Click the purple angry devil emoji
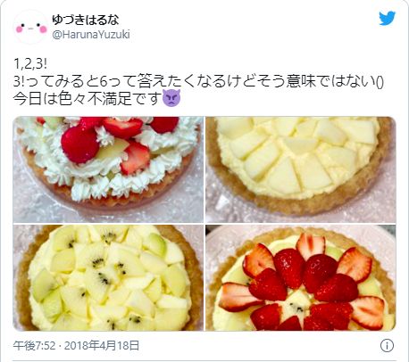Screen dimensions: 409x362 (x=171, y=98)
